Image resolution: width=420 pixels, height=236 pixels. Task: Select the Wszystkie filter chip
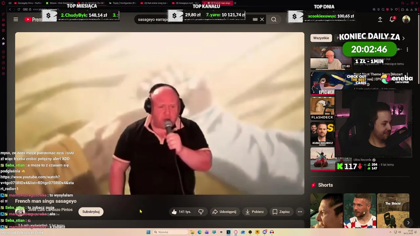(x=321, y=38)
